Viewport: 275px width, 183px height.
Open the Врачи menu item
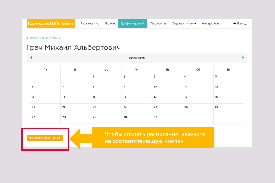110,24
